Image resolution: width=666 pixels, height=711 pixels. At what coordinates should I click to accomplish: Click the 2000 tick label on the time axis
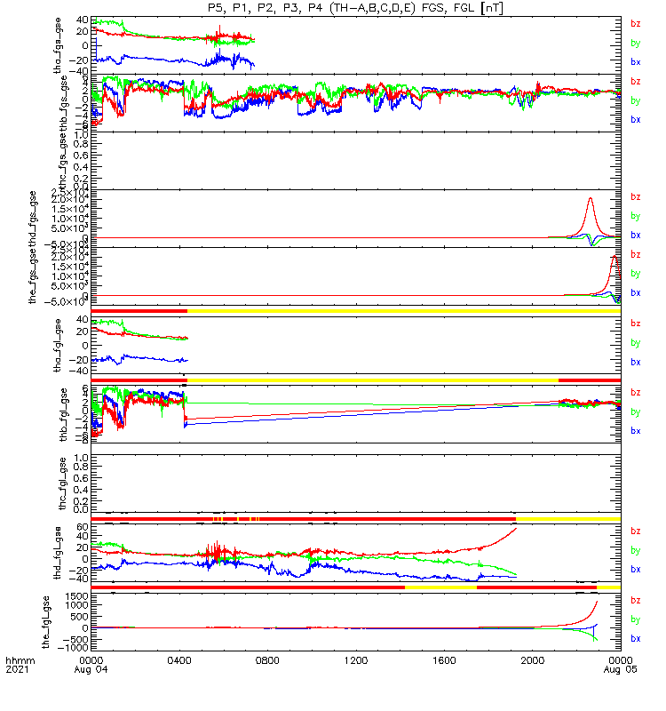pyautogui.click(x=532, y=660)
